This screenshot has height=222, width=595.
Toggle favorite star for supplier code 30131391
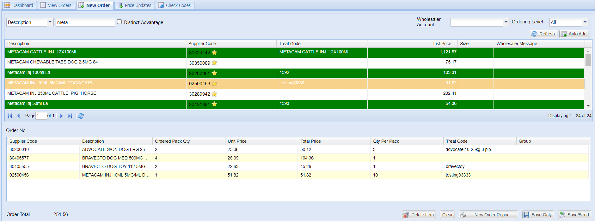click(214, 104)
